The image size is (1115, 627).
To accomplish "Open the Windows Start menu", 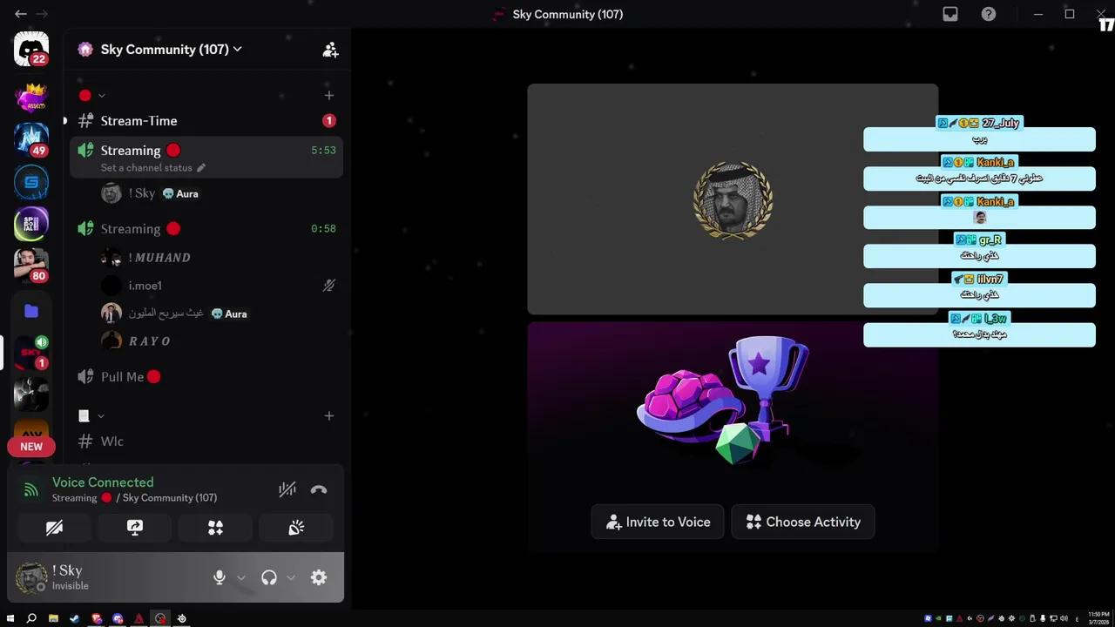I will (x=10, y=618).
